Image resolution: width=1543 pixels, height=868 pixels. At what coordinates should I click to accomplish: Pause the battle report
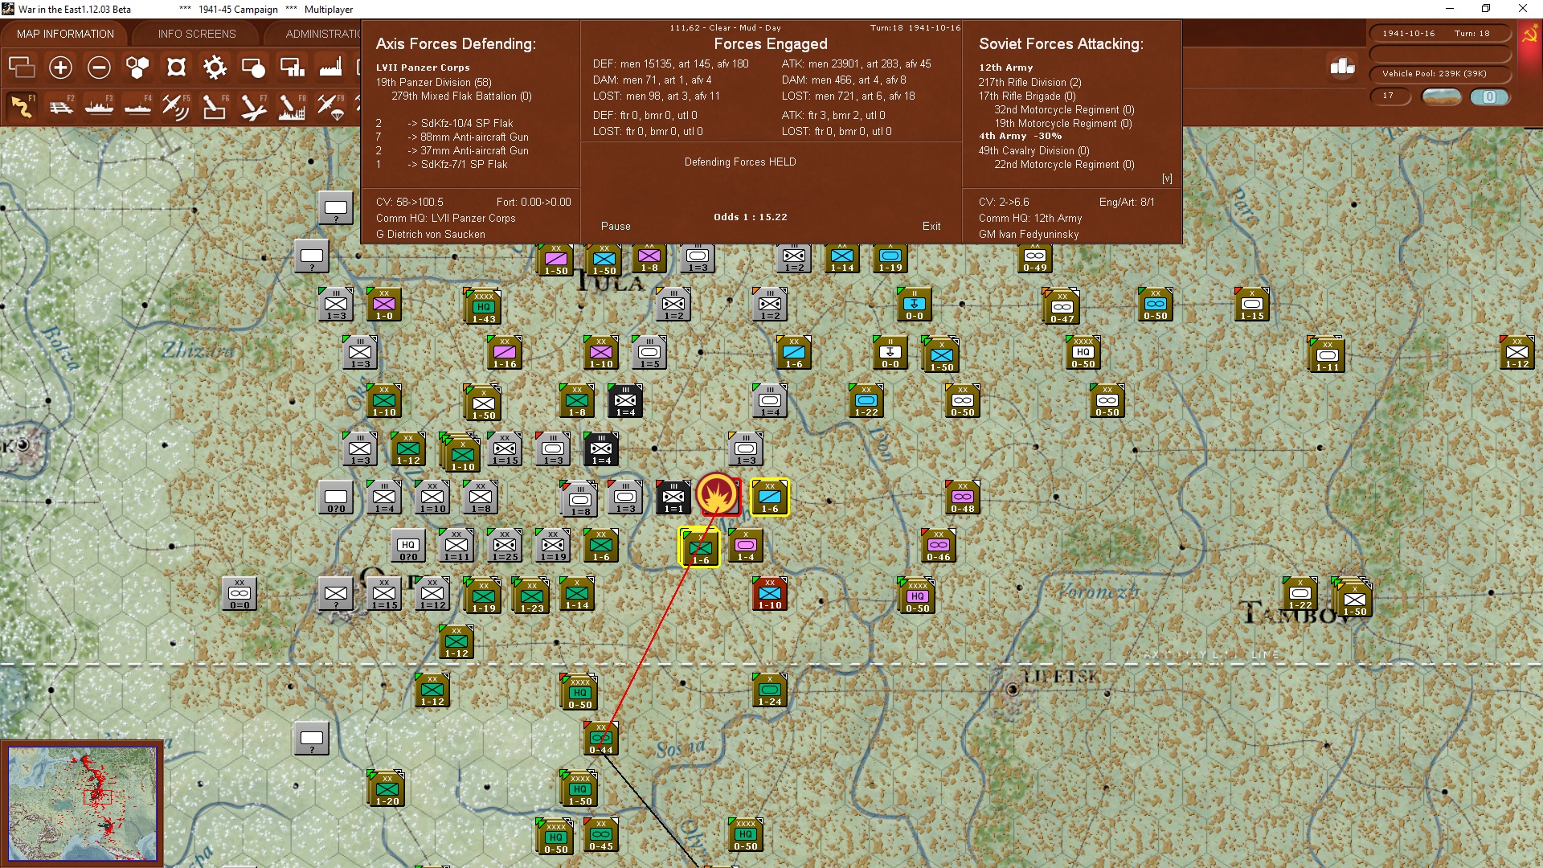[616, 227]
